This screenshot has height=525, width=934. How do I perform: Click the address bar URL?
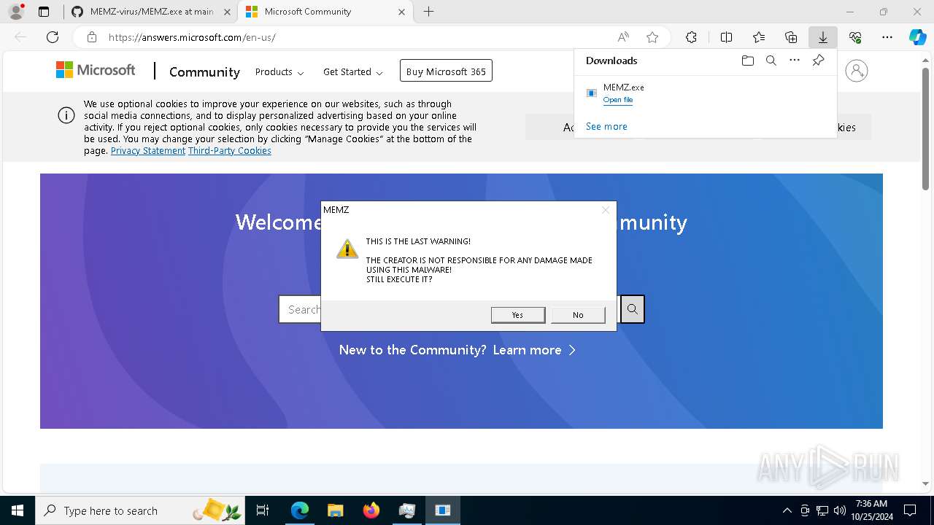[192, 37]
